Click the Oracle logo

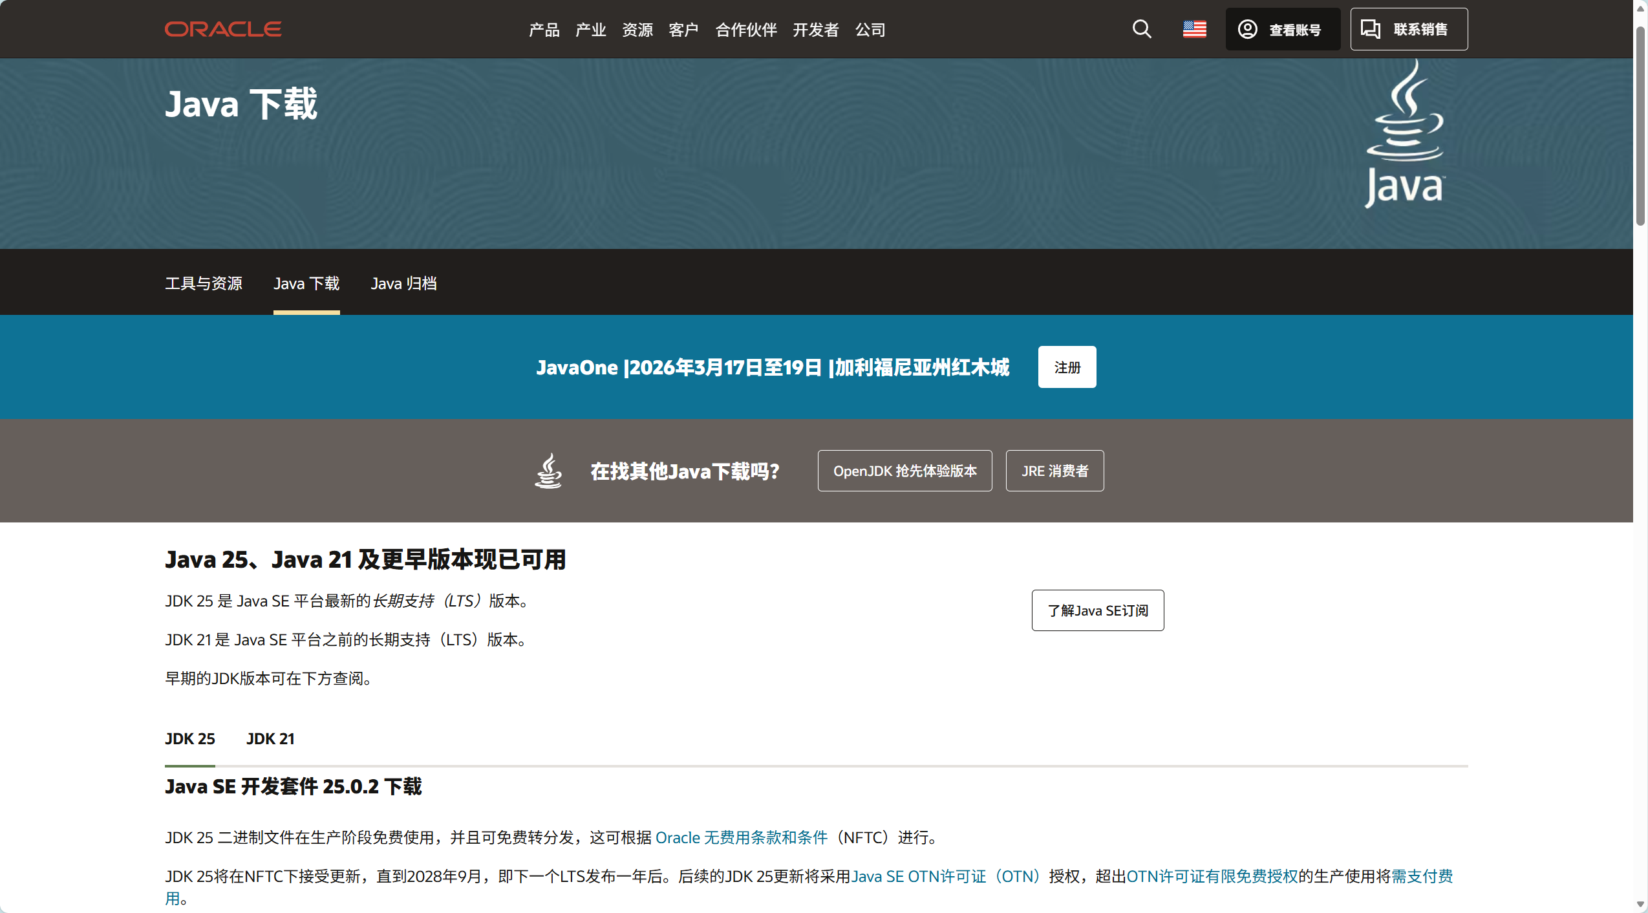point(222,29)
